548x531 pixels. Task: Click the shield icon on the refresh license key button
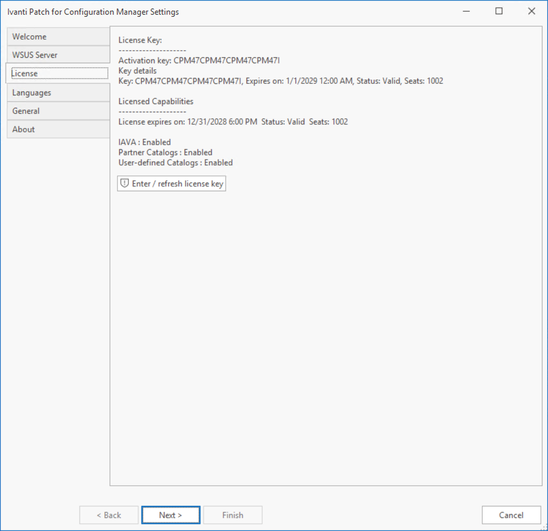[125, 184]
